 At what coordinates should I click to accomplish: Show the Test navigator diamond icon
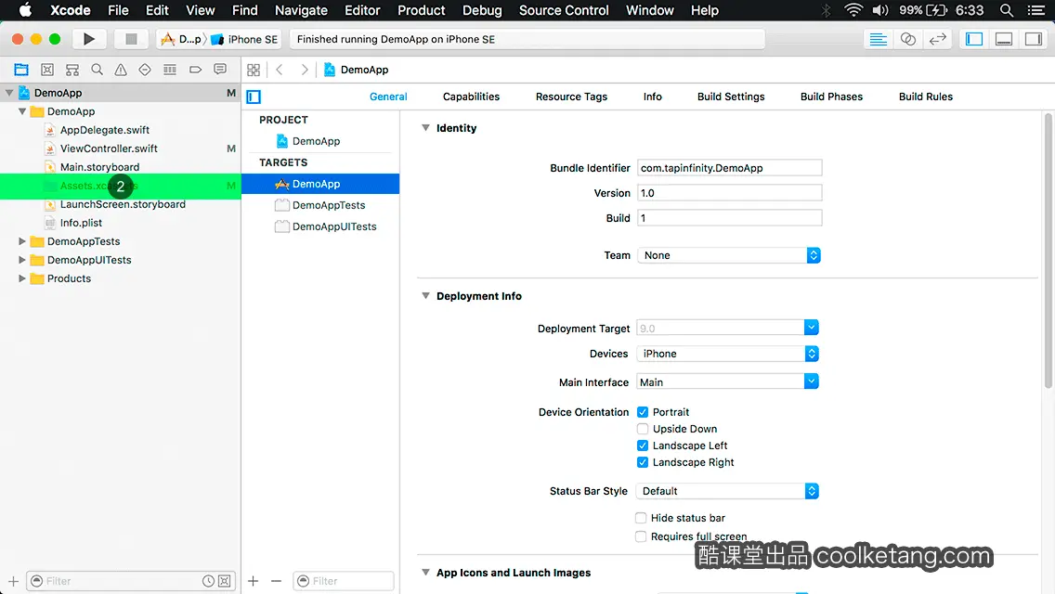point(145,70)
